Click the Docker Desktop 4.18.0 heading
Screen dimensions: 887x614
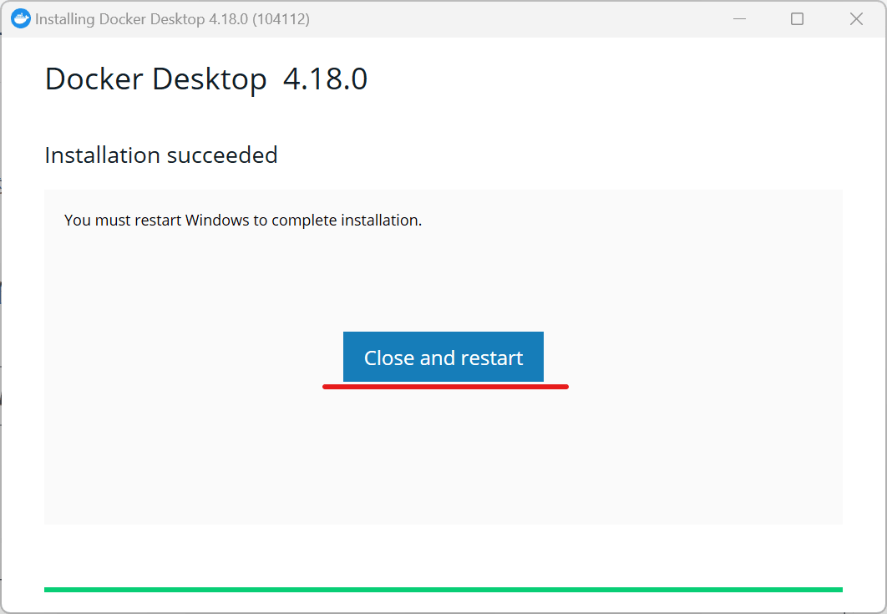coord(205,79)
